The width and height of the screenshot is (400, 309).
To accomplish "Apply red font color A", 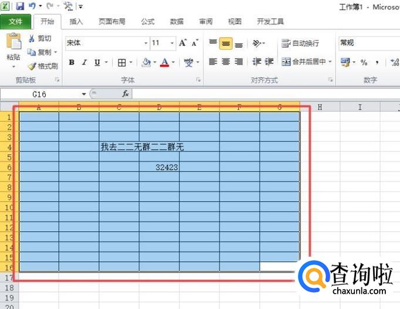I will pyautogui.click(x=165, y=62).
